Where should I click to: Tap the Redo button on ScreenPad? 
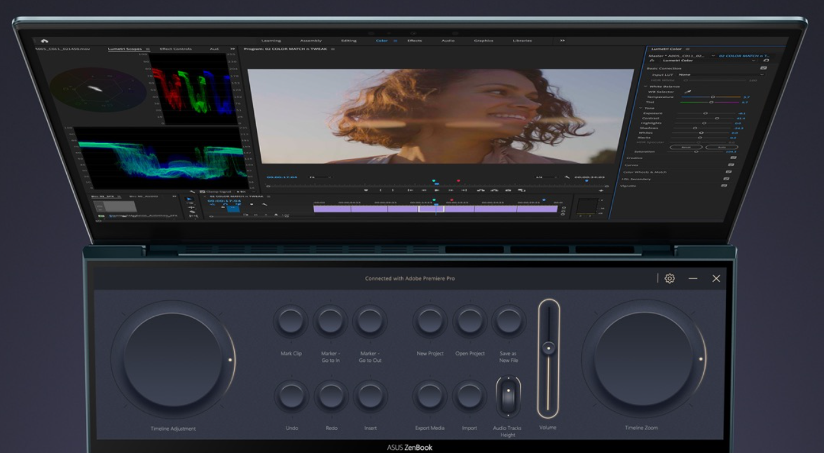(331, 396)
